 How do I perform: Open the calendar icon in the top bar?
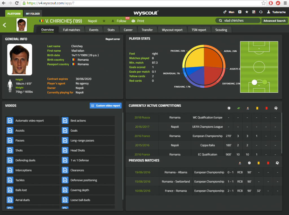click(x=253, y=12)
